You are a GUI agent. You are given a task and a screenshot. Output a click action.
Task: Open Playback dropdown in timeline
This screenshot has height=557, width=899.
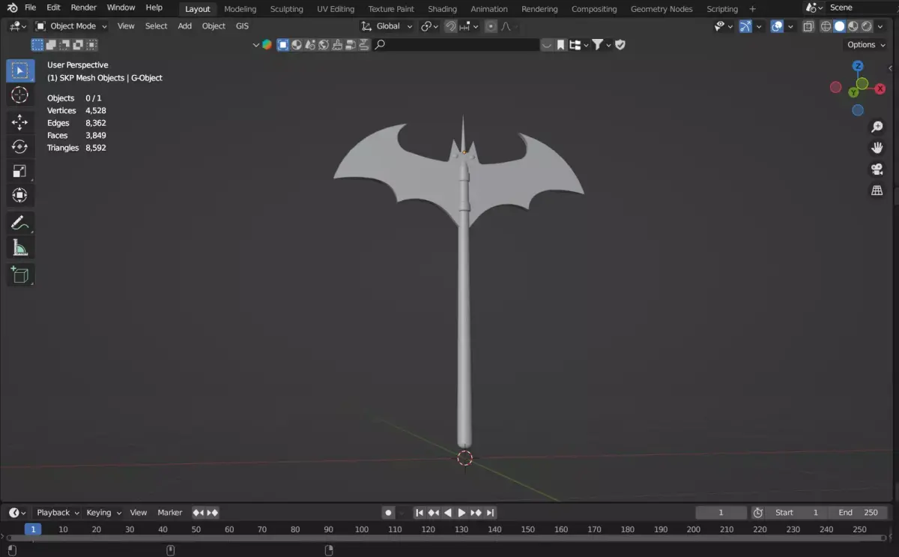58,513
